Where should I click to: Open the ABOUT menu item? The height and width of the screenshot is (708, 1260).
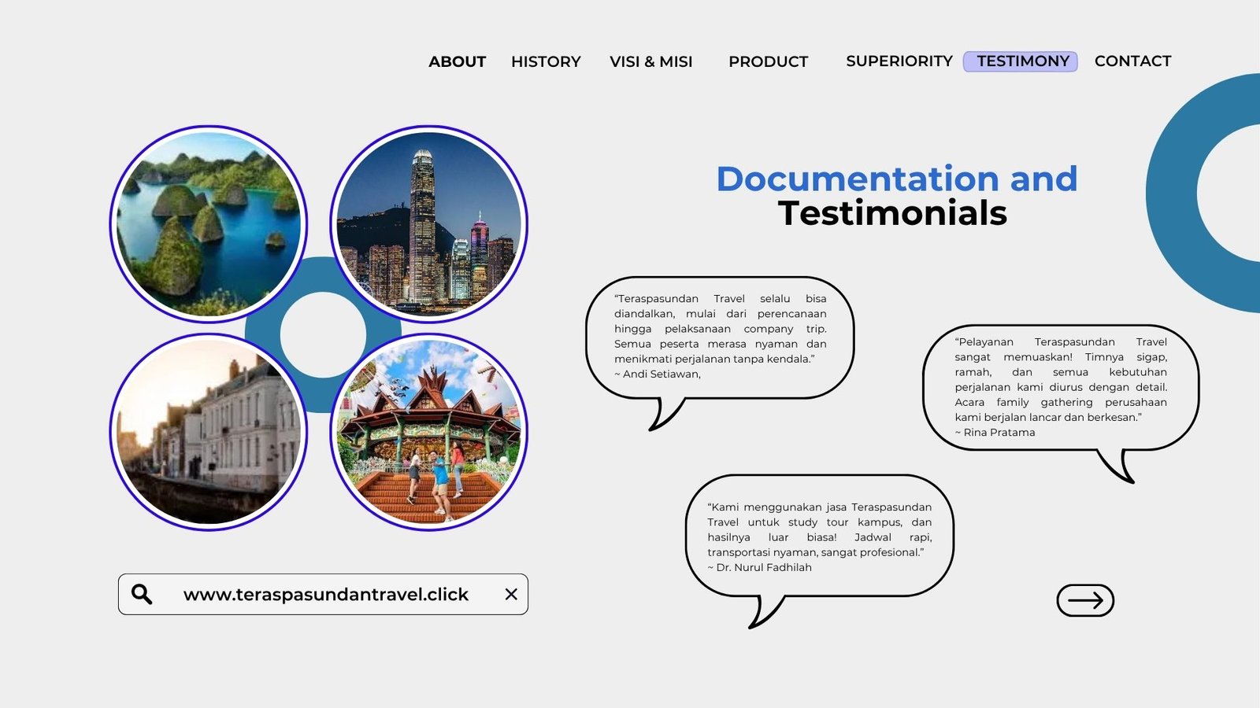pos(457,61)
